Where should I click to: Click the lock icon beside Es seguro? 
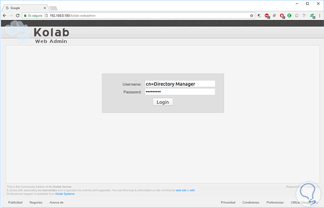[x=25, y=16]
